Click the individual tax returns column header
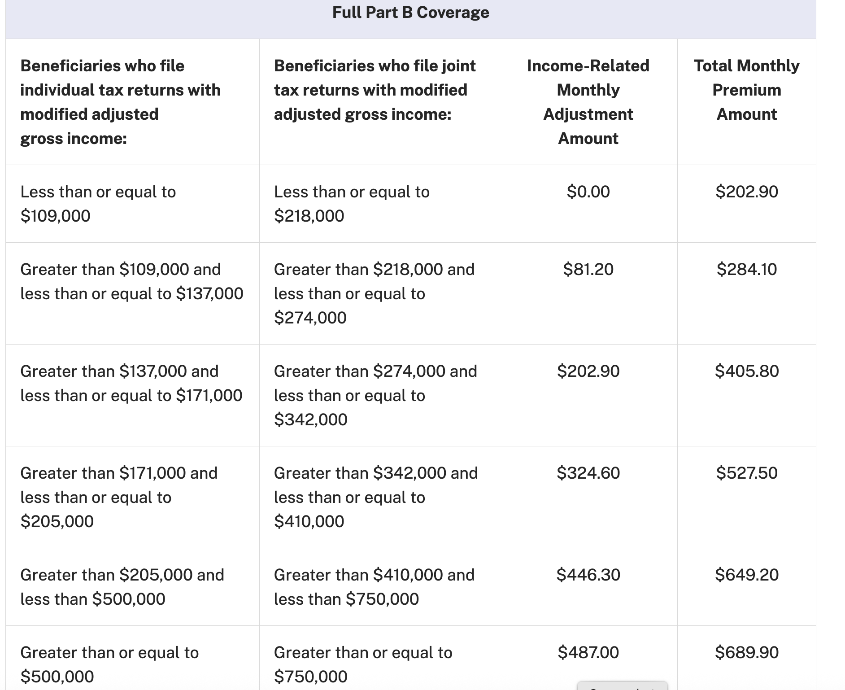The height and width of the screenshot is (690, 845). pos(120,102)
